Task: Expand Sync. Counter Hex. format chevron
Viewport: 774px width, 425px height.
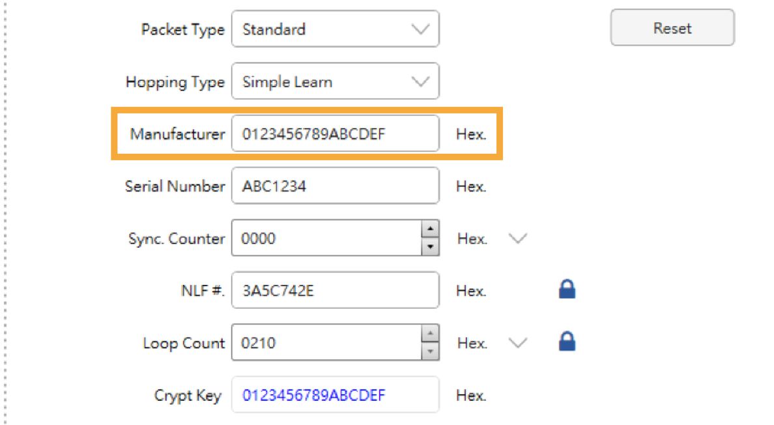Action: [518, 239]
